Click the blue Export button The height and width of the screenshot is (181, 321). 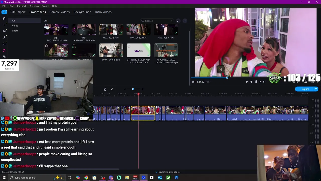(x=305, y=89)
